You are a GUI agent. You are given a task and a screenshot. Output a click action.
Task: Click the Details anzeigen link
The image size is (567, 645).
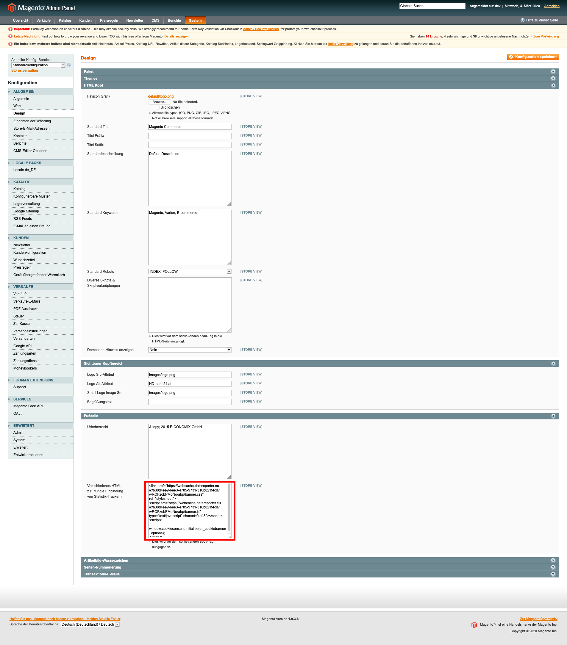[x=176, y=36]
